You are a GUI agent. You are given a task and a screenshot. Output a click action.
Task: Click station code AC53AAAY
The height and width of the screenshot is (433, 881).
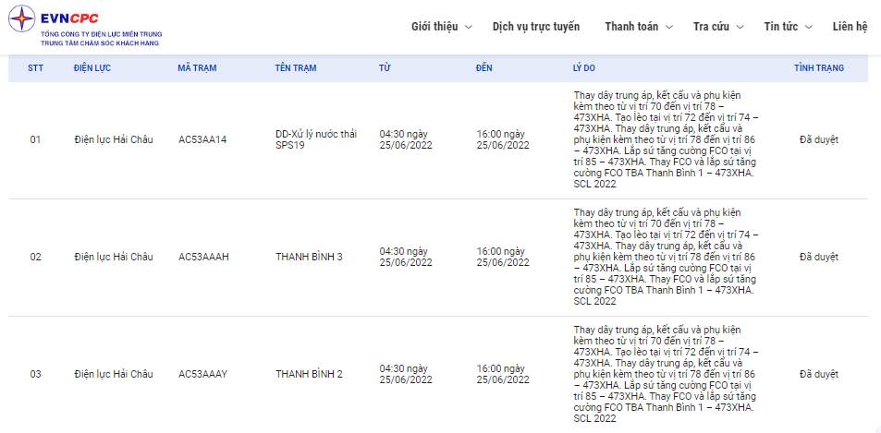click(x=202, y=374)
